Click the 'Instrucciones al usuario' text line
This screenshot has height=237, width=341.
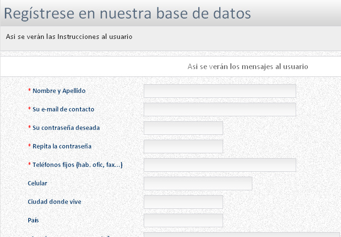tap(69, 36)
